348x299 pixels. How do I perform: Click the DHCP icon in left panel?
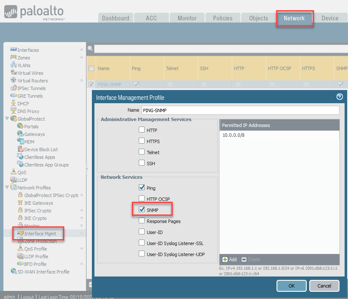[x=14, y=104]
